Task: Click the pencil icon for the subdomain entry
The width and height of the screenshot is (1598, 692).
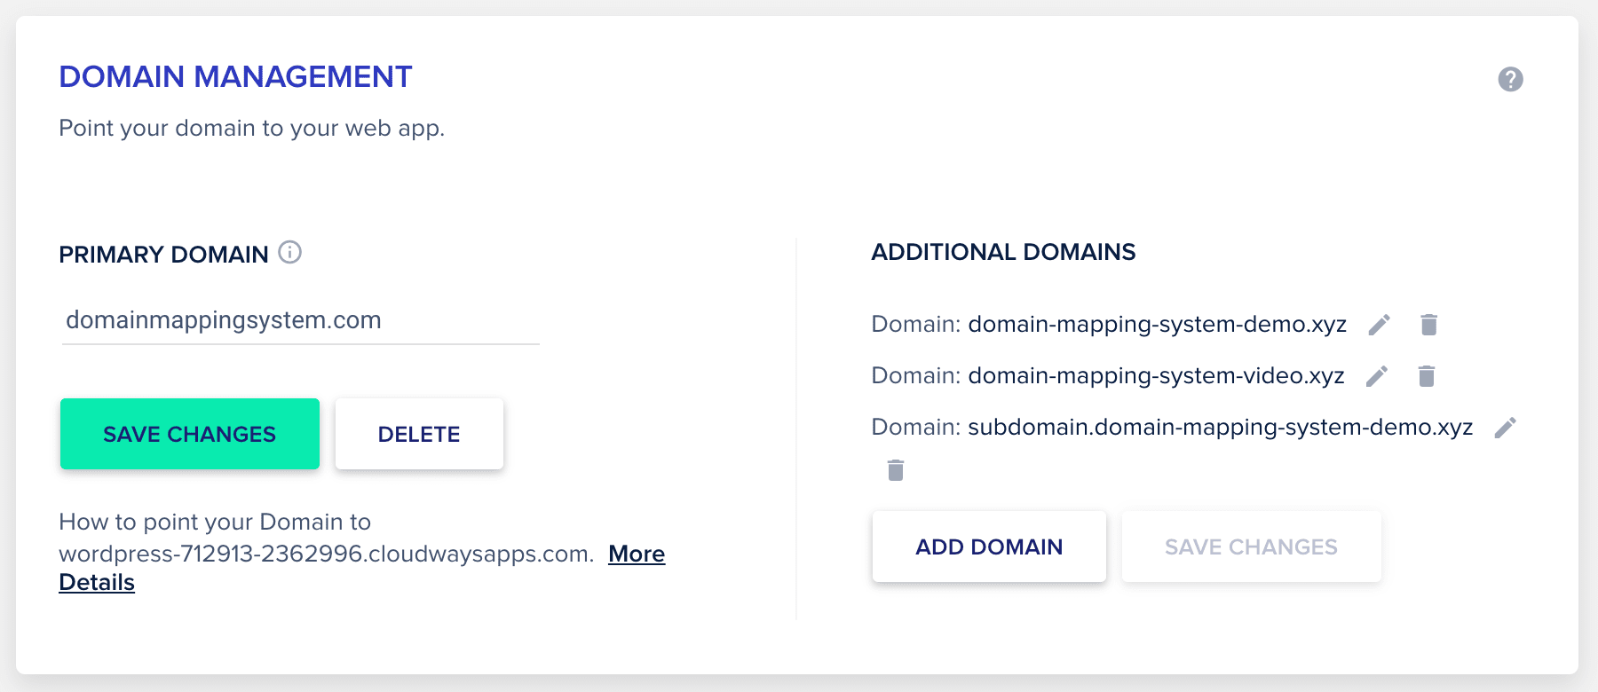Action: click(x=1505, y=428)
